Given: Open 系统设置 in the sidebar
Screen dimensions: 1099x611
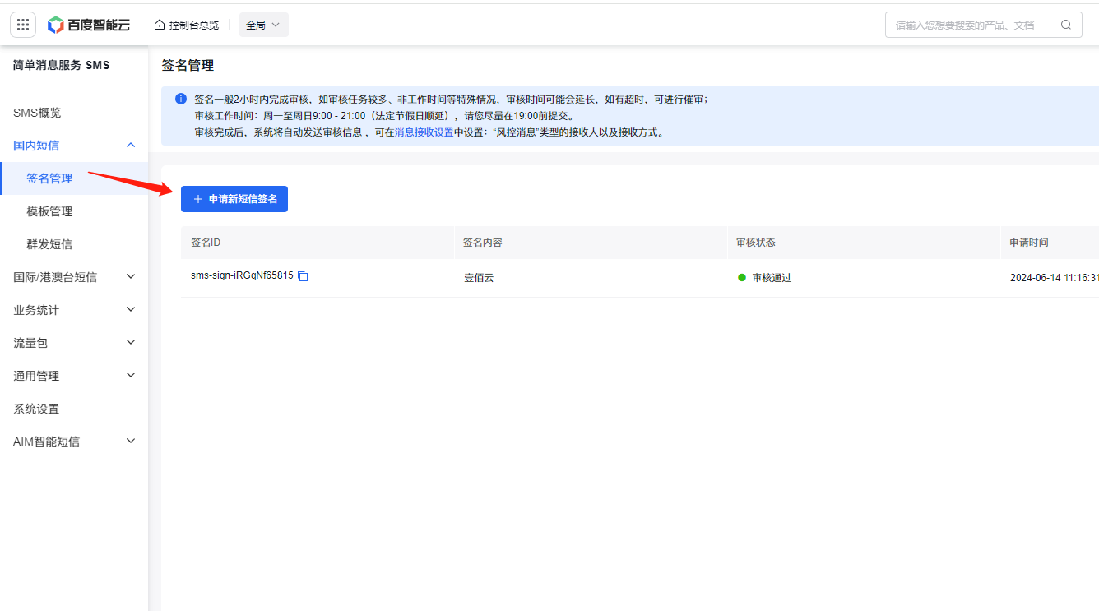Looking at the screenshot, I should (x=36, y=409).
